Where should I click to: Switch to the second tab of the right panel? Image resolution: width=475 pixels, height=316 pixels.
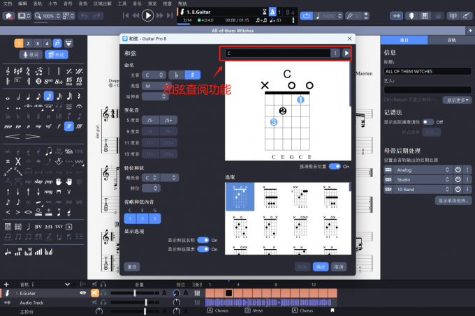(451, 40)
